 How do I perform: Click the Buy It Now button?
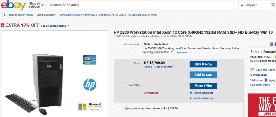coord(203,64)
